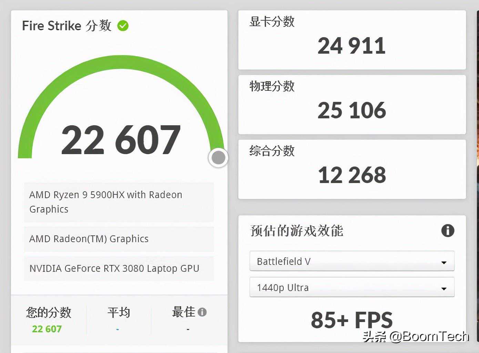Click the 头条 @BoomTech watermark
The width and height of the screenshot is (479, 353).
tap(416, 336)
